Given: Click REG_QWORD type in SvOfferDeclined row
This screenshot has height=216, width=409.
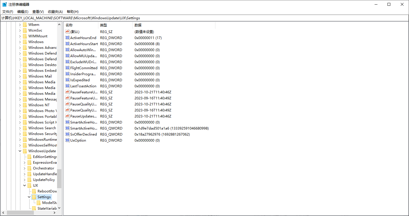Looking at the screenshot, I should click(111, 134).
